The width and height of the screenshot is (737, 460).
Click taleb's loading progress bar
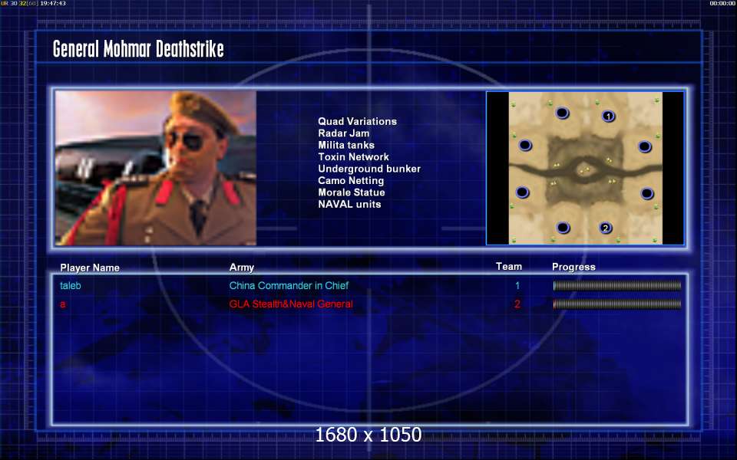tap(617, 285)
